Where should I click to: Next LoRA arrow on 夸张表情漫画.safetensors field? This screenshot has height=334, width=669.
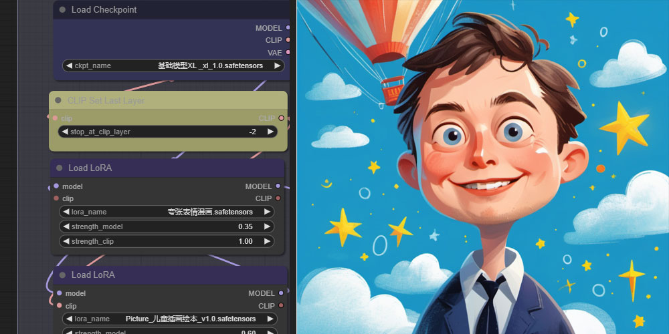pyautogui.click(x=267, y=212)
